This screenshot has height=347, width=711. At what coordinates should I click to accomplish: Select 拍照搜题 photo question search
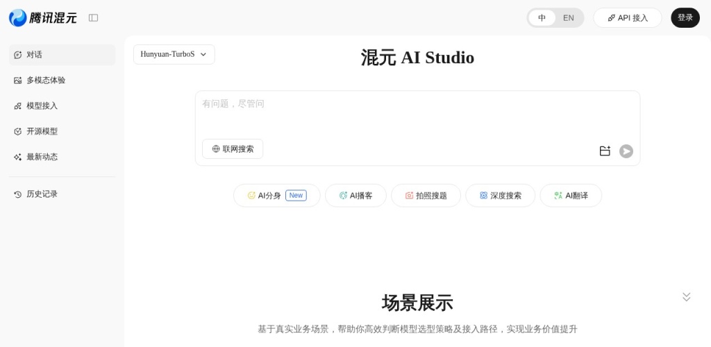(426, 196)
